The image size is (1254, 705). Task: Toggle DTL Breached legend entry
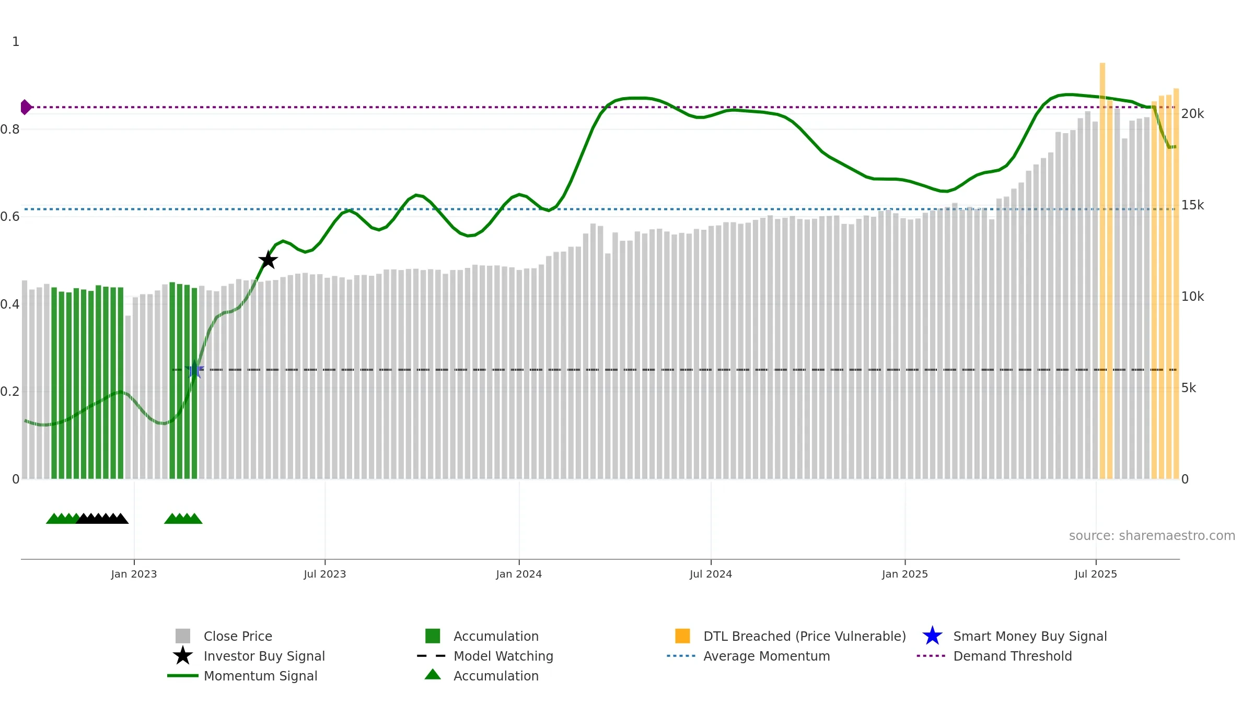click(x=791, y=636)
